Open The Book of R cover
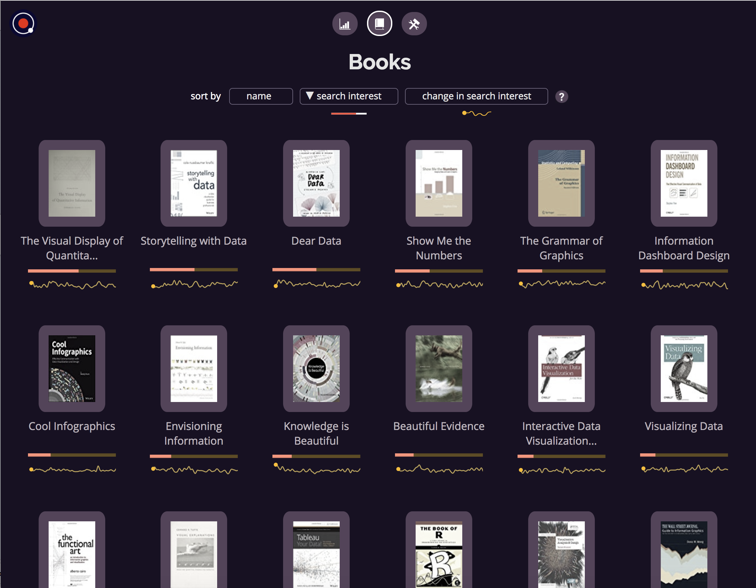Image resolution: width=756 pixels, height=588 pixels. [x=439, y=554]
